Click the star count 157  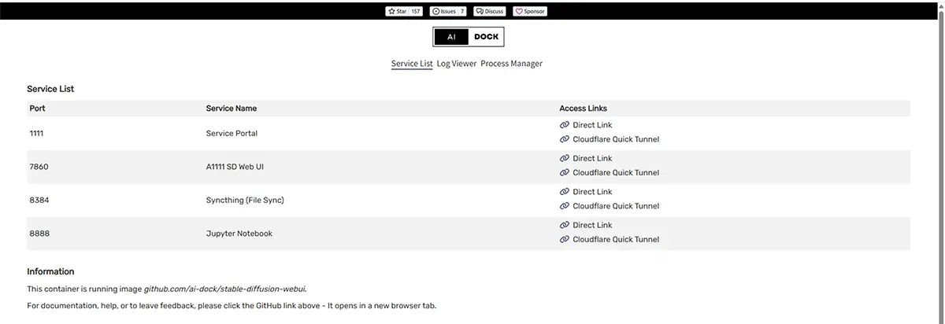tap(416, 12)
